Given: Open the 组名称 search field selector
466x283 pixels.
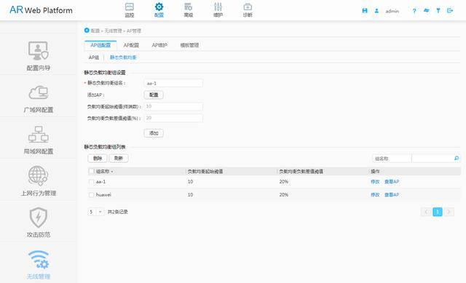Looking at the screenshot, I should tap(392, 159).
